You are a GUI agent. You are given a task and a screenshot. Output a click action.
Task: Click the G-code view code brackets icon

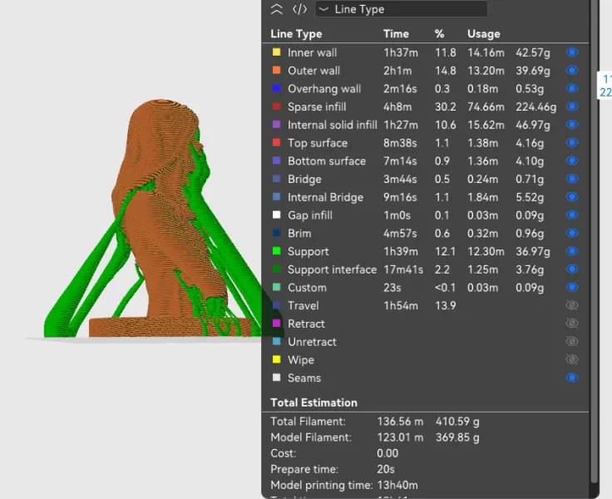[x=299, y=9]
